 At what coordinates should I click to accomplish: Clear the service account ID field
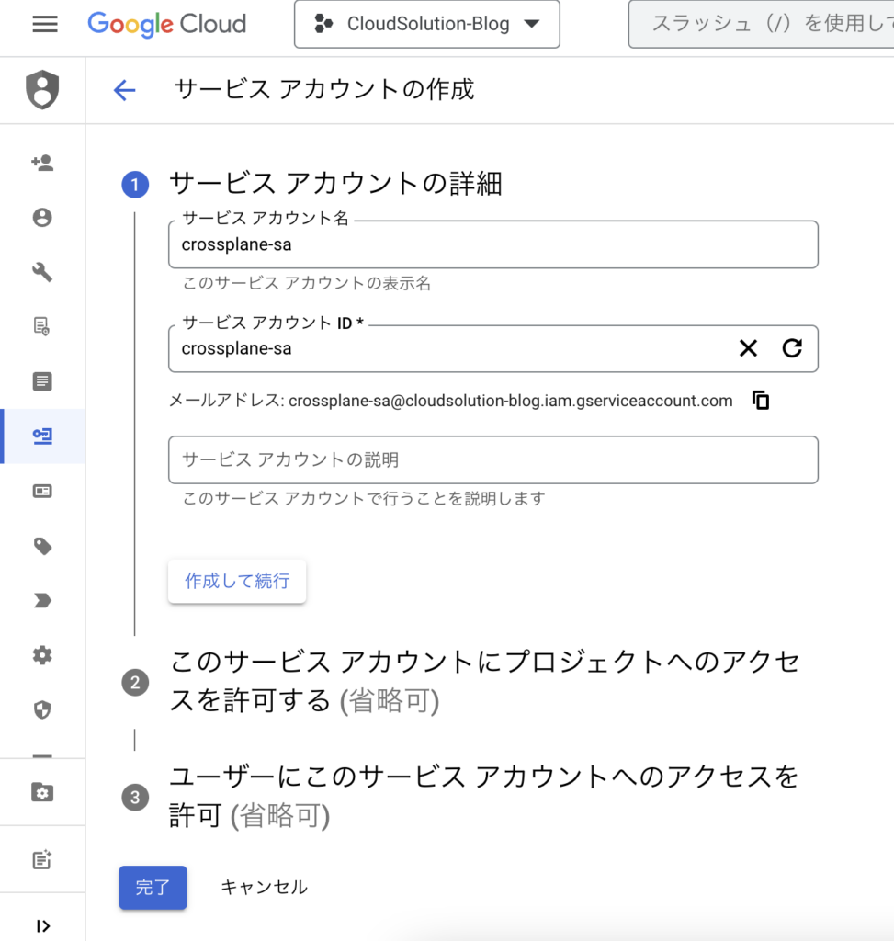(x=748, y=348)
